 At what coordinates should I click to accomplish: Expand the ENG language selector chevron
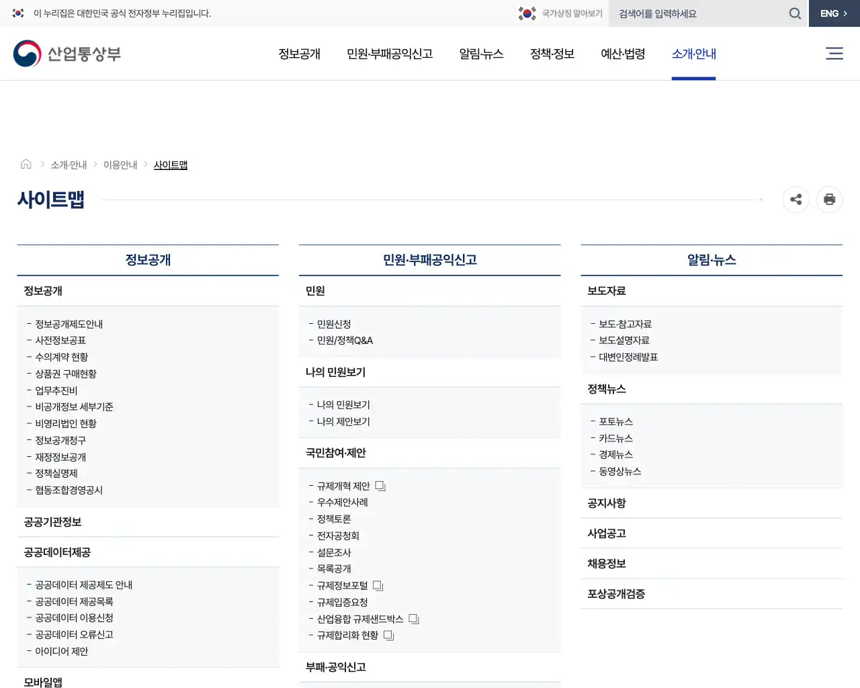point(845,13)
